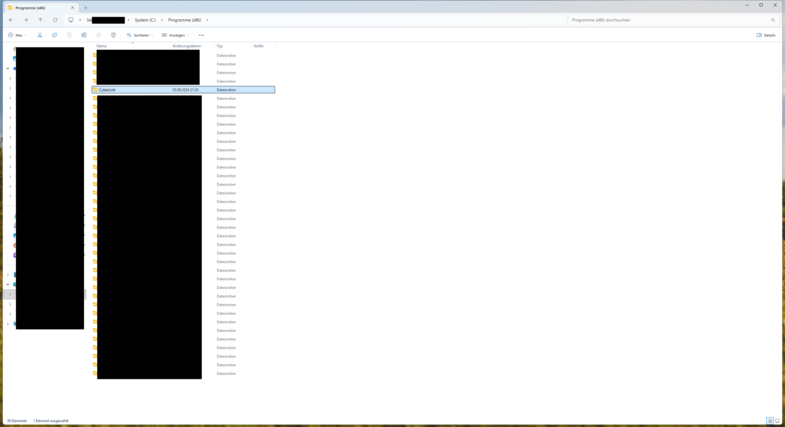Click the Copy icon in toolbar
Screen dimensions: 785x427
(x=55, y=35)
